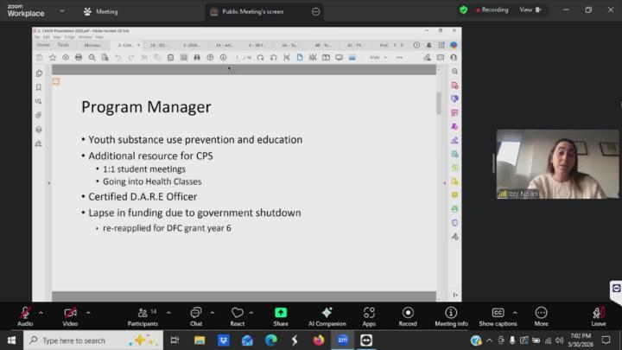Open the More options menu
This screenshot has height=350, width=622.
point(542,315)
